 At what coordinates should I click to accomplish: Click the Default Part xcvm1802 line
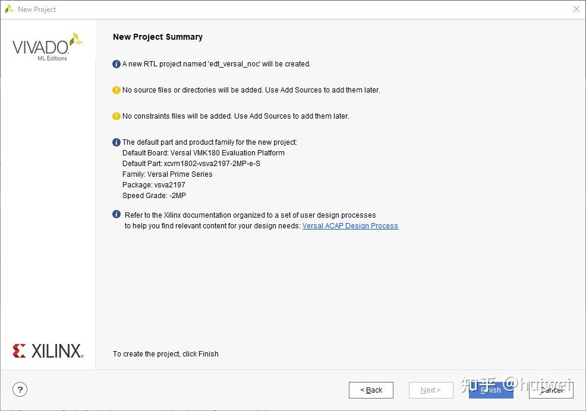(x=191, y=164)
